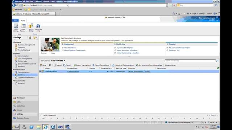The height and width of the screenshot is (130, 232).
Task: Collapse the System settings group
Action: (x=13, y=53)
